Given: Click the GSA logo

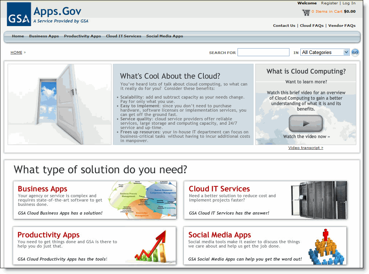Looking at the screenshot, I should pos(19,14).
